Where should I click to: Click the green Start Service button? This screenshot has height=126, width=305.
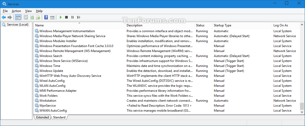[61, 18]
